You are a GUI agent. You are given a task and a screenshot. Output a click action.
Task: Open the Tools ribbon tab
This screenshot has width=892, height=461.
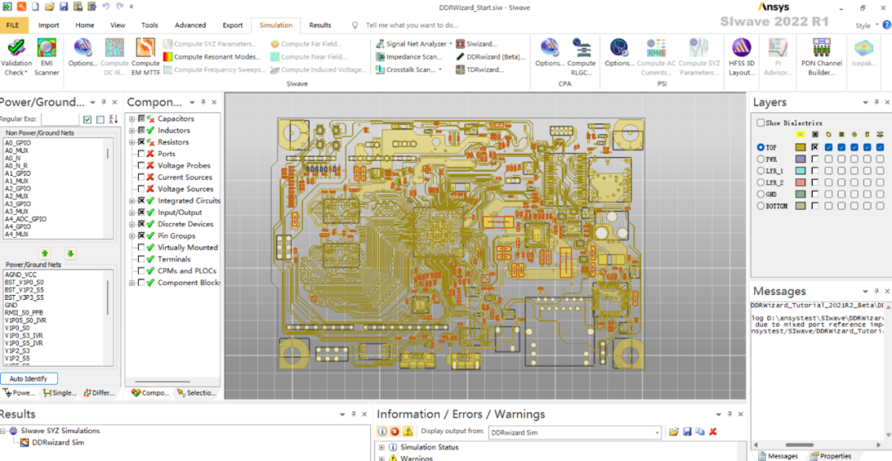(x=149, y=25)
